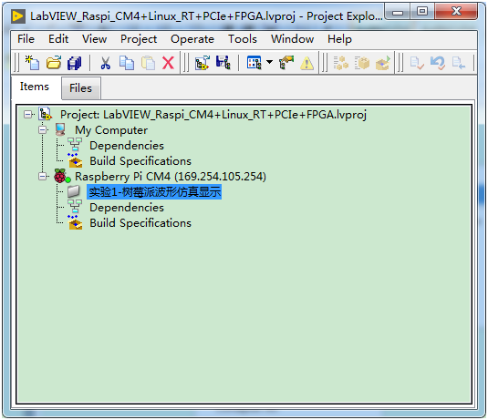Select Raspberry Pi CM4 (169.254.105.254) target

(x=171, y=177)
